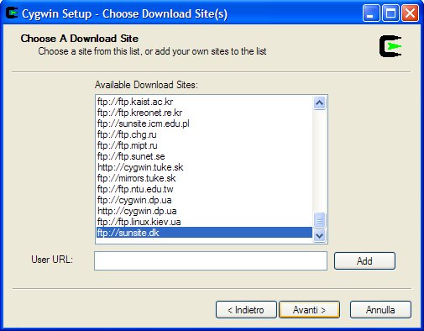Click the < Indietro button

[246, 310]
